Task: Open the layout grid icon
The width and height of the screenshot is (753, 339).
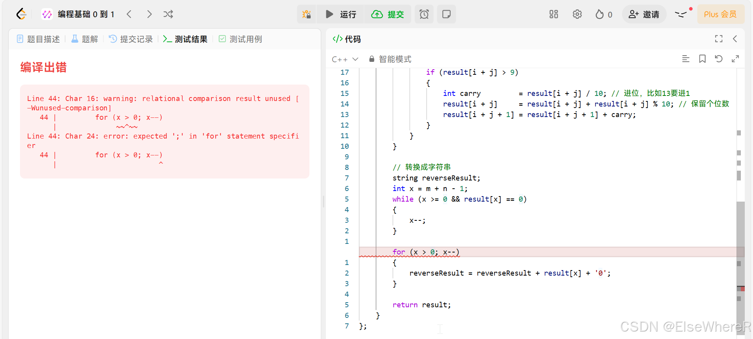Action: 553,14
